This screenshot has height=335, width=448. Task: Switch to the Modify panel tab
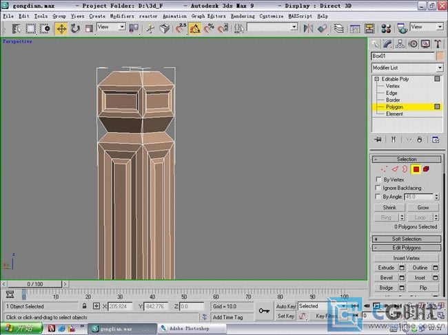pyautogui.click(x=387, y=44)
